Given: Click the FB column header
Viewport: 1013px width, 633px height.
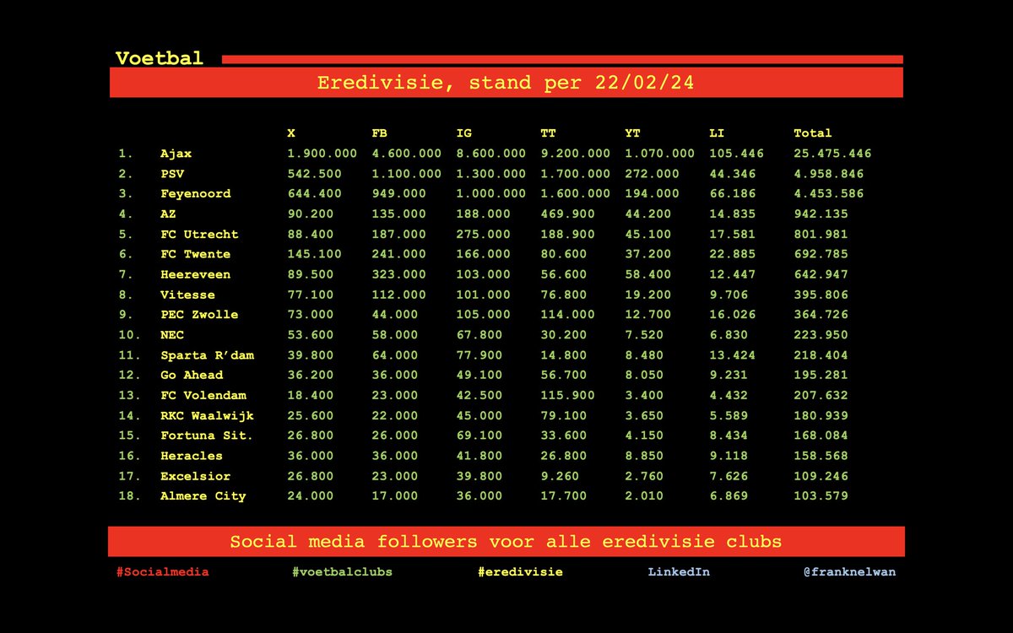Looking at the screenshot, I should pyautogui.click(x=379, y=133).
